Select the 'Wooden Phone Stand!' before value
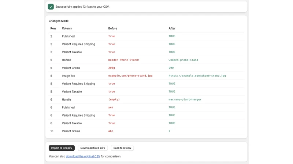The width and height of the screenshot is (293, 164). tap(124, 60)
